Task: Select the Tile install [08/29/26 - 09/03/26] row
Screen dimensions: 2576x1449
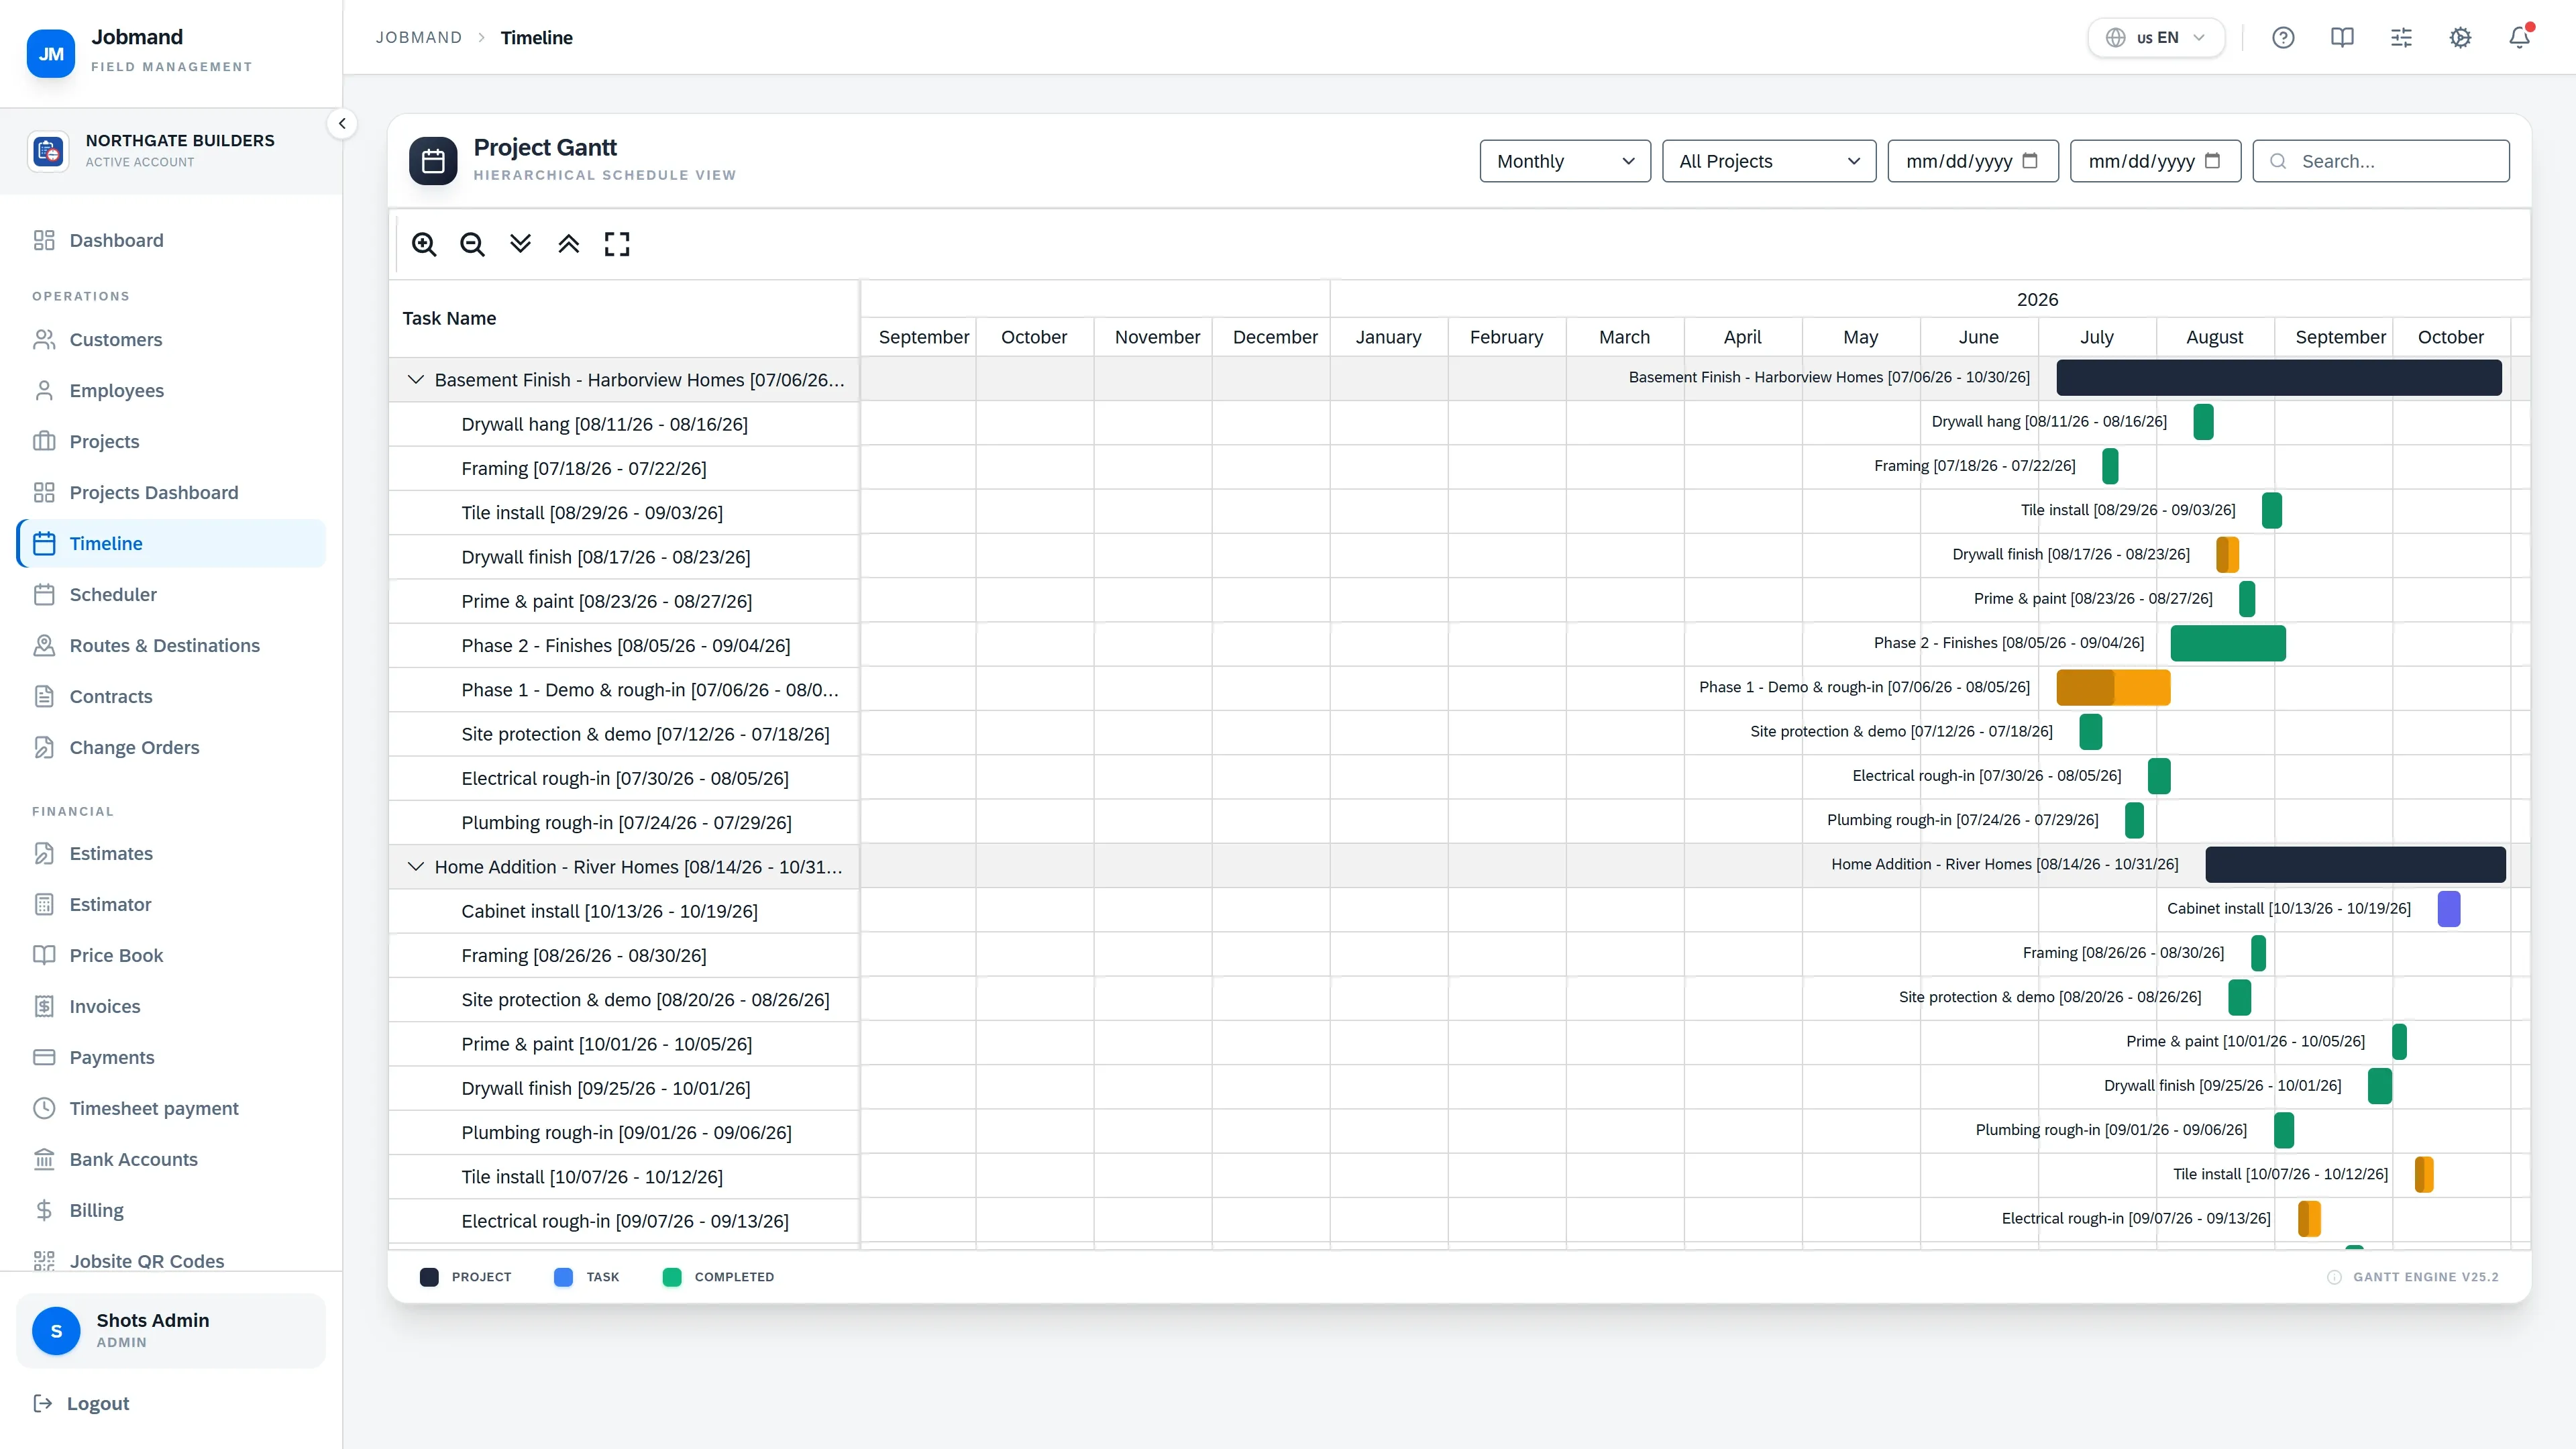Action: 624,513
